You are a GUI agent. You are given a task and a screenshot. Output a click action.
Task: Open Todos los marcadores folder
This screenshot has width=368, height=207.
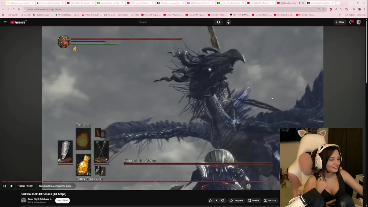[356, 15]
